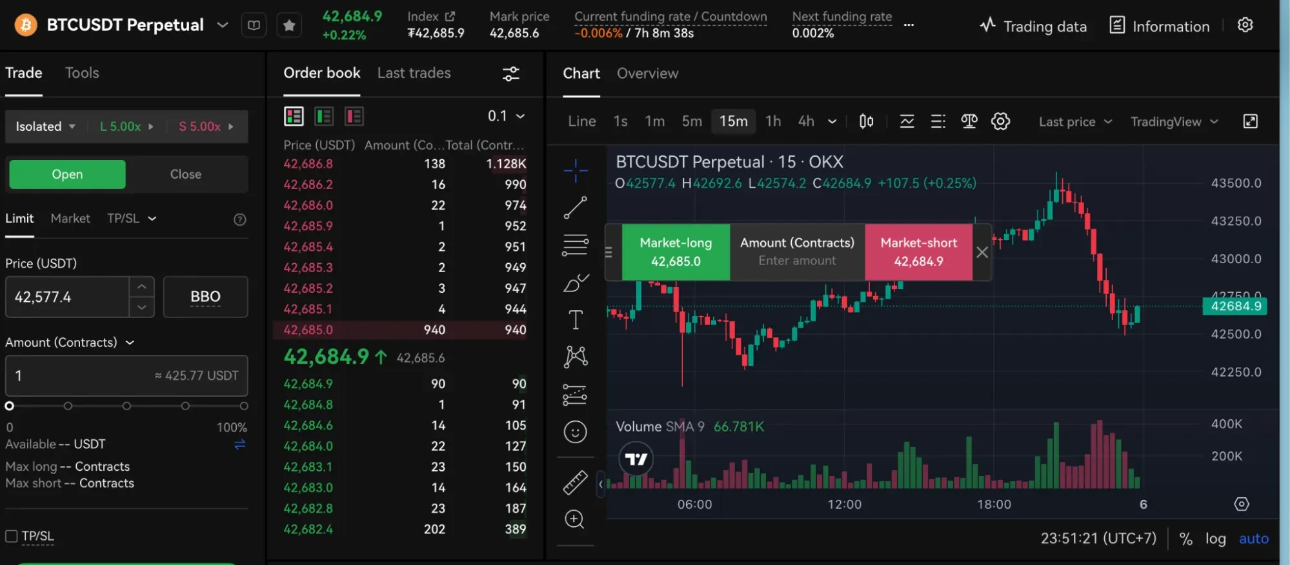Select the Close position button
1290x565 pixels.
[186, 174]
